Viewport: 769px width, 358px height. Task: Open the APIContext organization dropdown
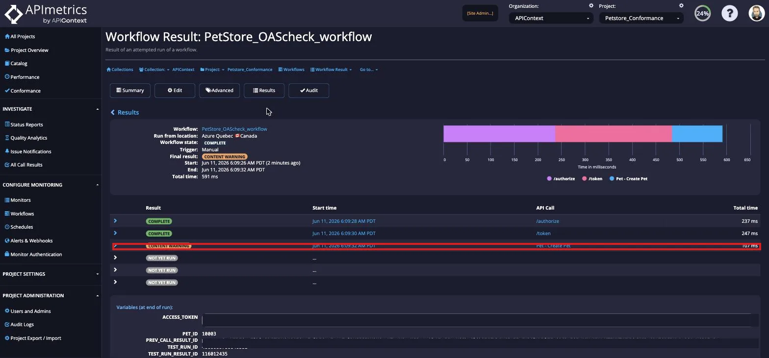pos(551,18)
